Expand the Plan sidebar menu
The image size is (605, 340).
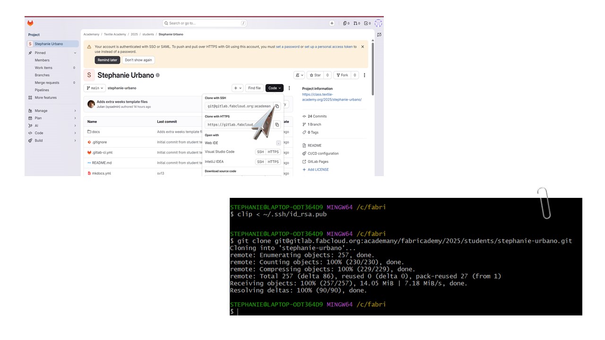coord(52,118)
